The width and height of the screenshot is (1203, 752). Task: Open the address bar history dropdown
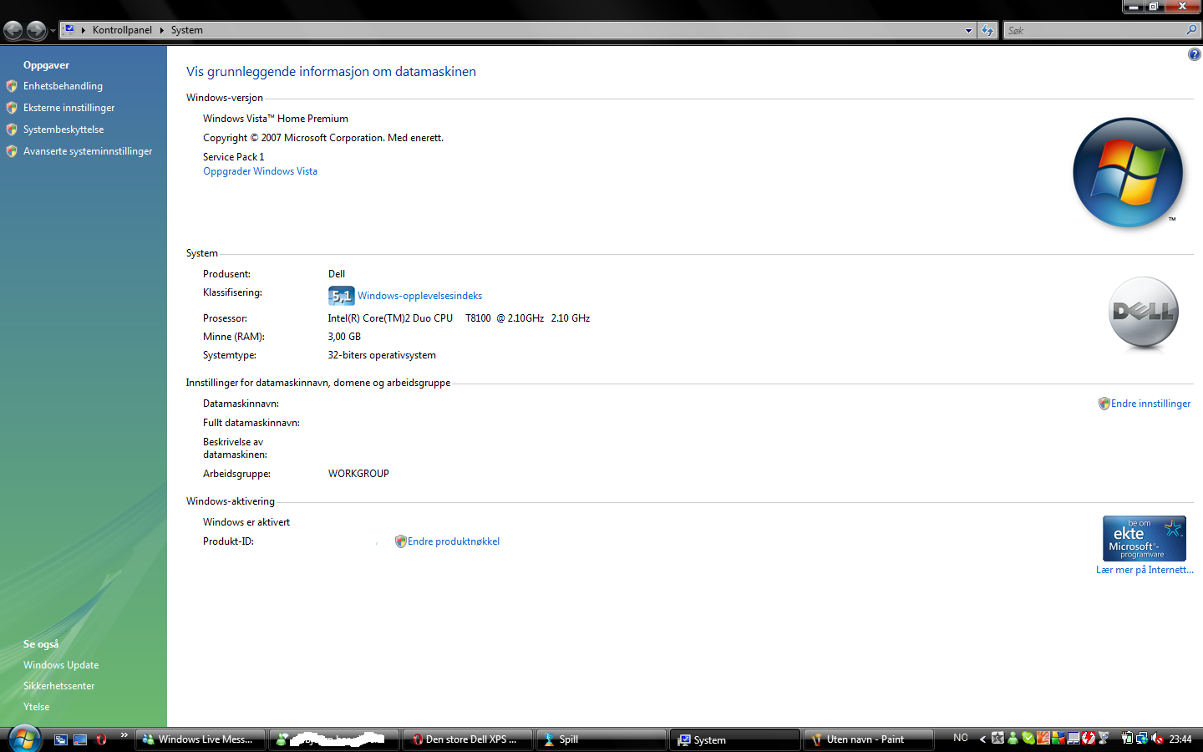coord(968,30)
